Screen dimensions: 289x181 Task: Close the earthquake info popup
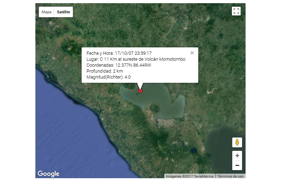pyautogui.click(x=192, y=53)
